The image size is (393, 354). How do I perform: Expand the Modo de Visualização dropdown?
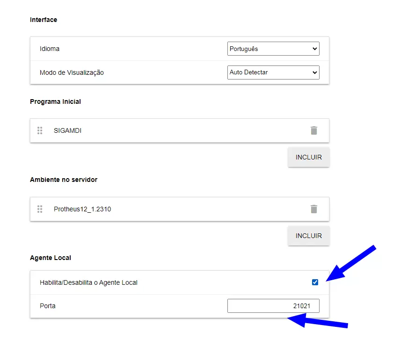click(x=273, y=72)
